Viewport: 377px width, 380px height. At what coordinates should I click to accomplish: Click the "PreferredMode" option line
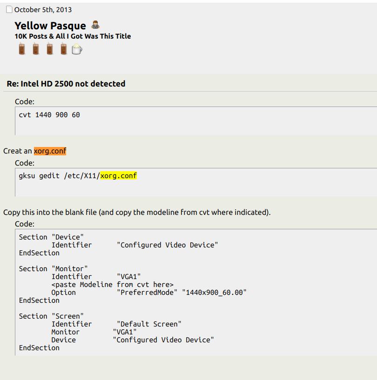[148, 293]
